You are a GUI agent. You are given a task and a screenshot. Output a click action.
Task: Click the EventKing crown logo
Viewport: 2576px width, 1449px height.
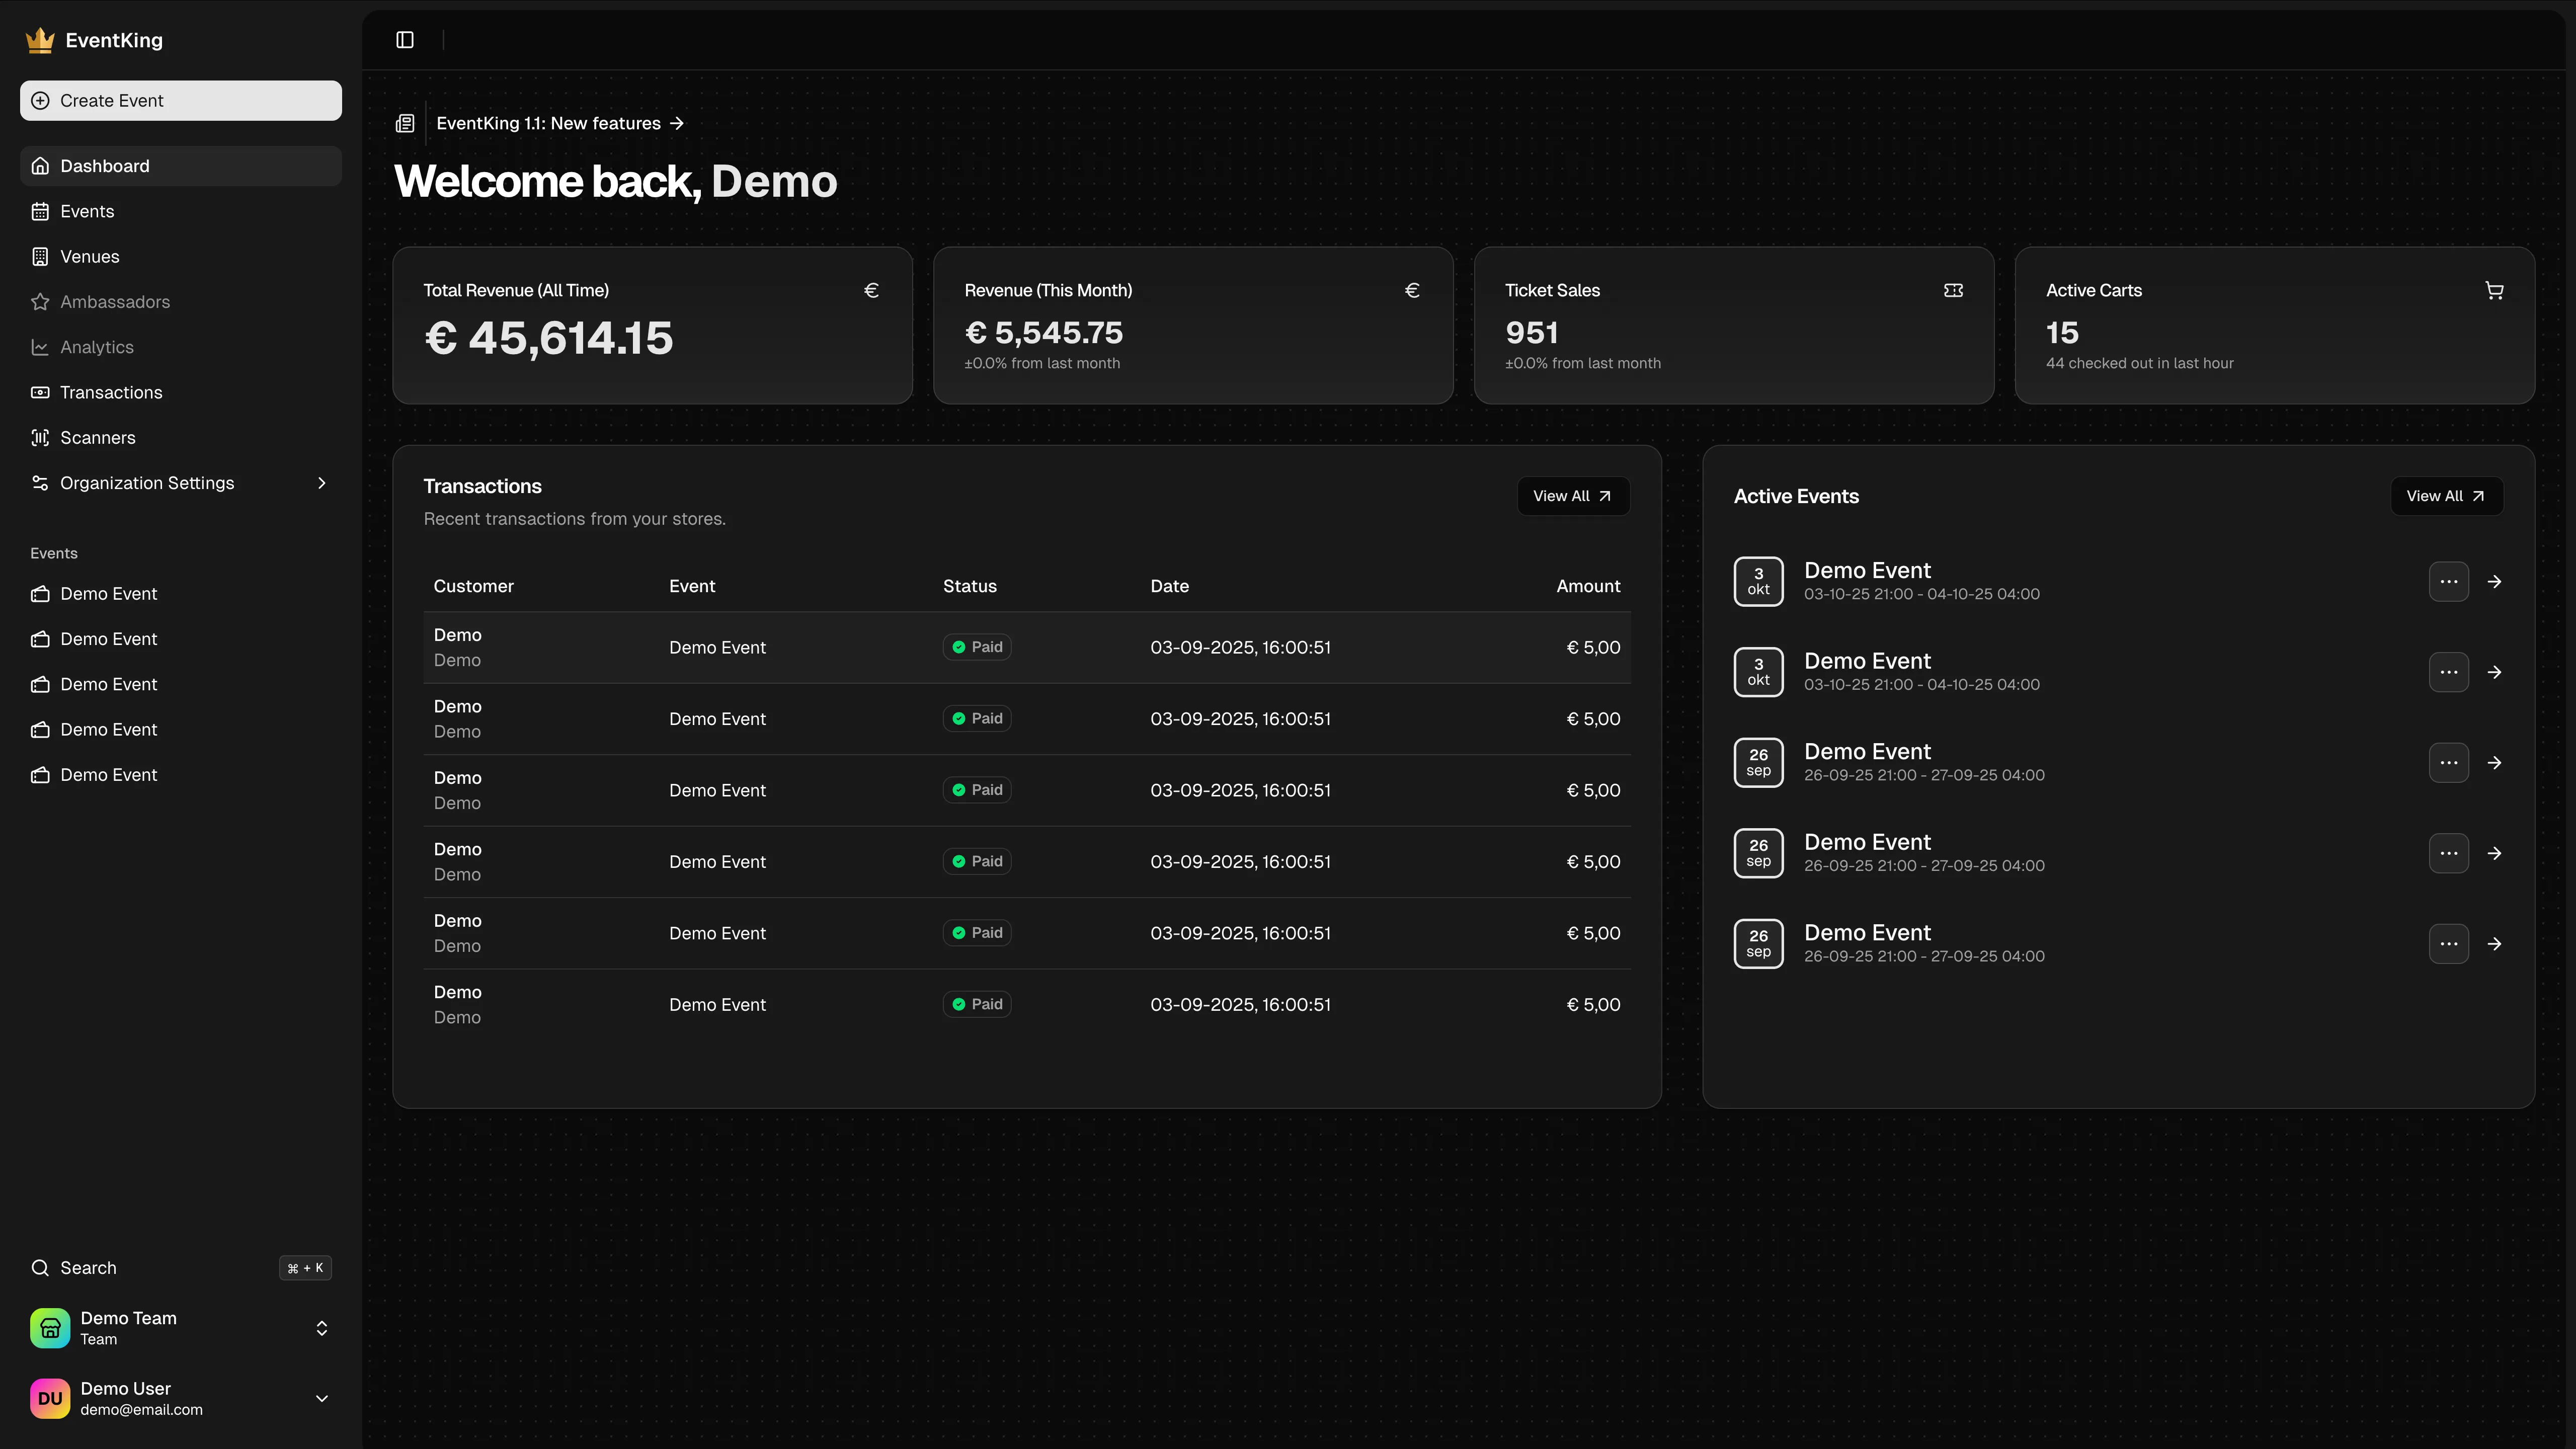pos(40,40)
